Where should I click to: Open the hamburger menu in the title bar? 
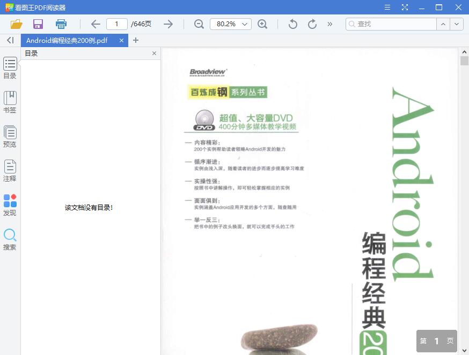point(387,7)
